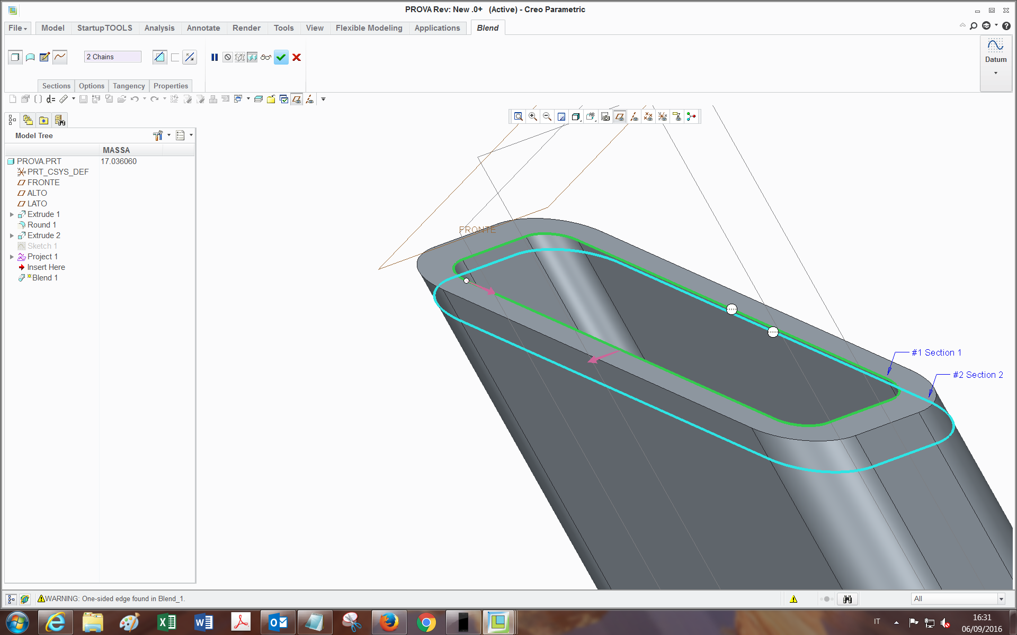Open the Folder Browser navigator tab
The height and width of the screenshot is (635, 1017).
click(28, 121)
